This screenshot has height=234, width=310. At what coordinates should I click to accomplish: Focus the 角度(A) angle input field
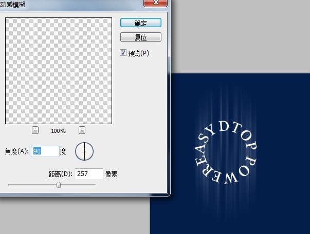tap(45, 151)
